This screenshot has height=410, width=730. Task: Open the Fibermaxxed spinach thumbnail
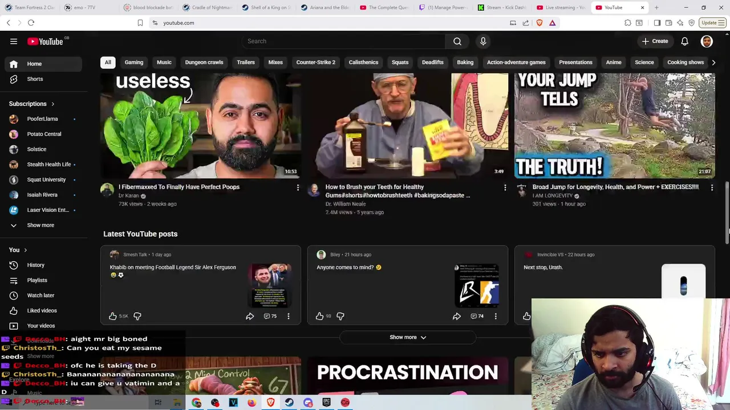(x=201, y=125)
